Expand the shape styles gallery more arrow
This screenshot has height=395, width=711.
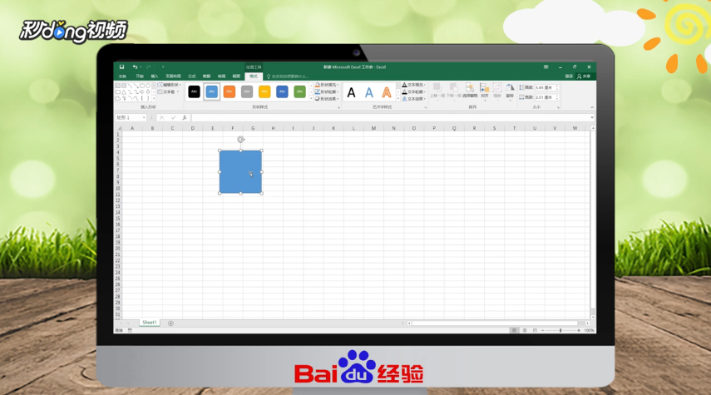[311, 98]
